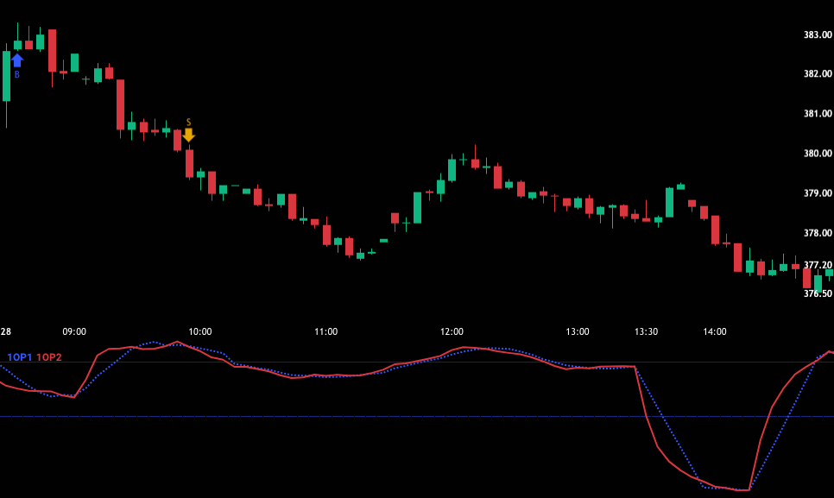Screen dimensions: 834x498
Task: Click the tall green candle under the B marker
Action: 6,76
